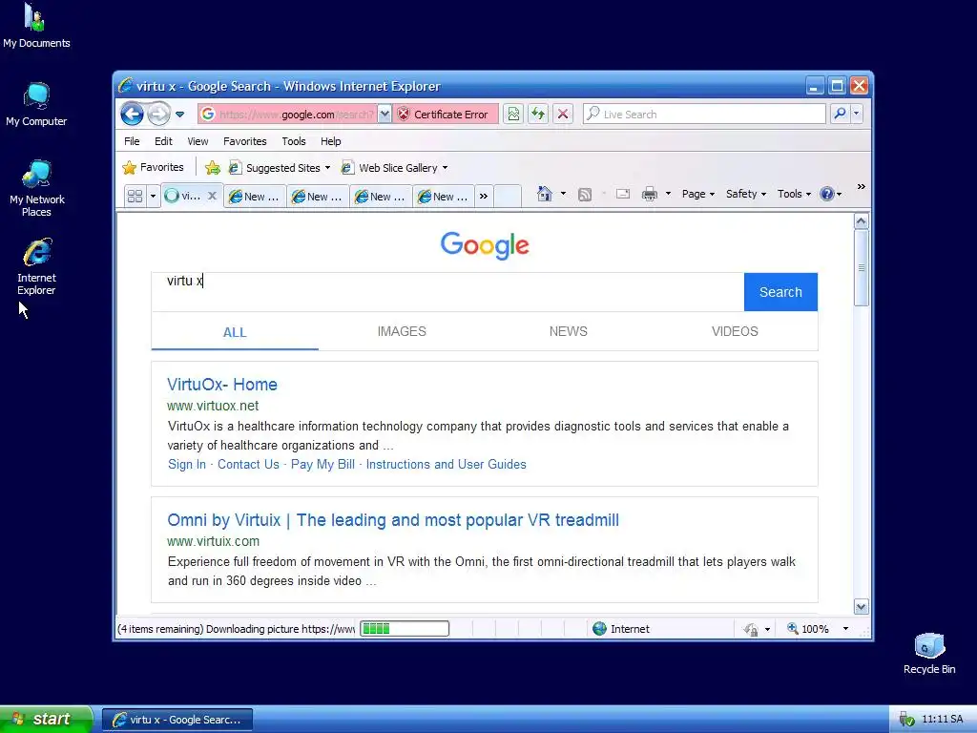Click the Google search text field

(x=447, y=292)
